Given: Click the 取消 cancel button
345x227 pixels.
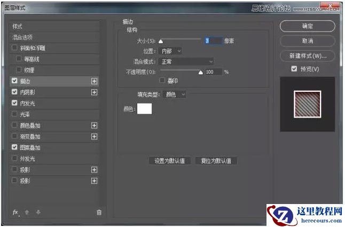Looking at the screenshot, I should click(x=308, y=41).
